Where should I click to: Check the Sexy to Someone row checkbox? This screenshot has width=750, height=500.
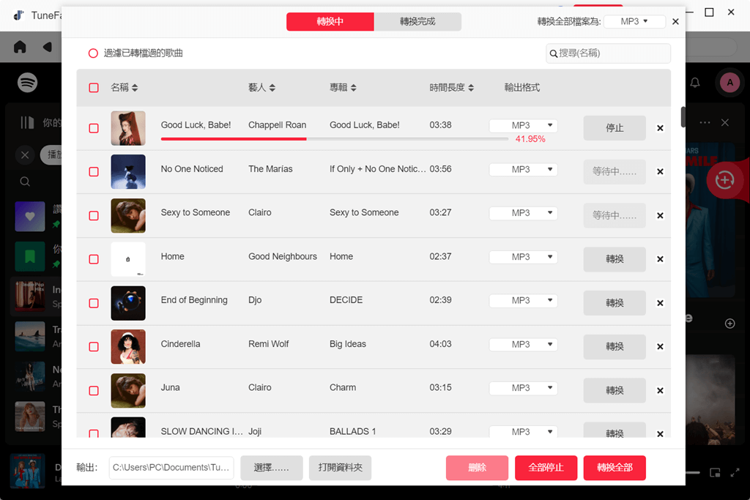click(94, 215)
